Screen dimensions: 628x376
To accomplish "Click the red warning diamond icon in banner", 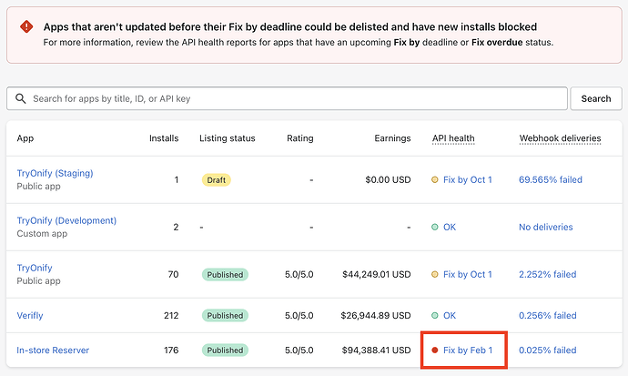I will pyautogui.click(x=26, y=26).
